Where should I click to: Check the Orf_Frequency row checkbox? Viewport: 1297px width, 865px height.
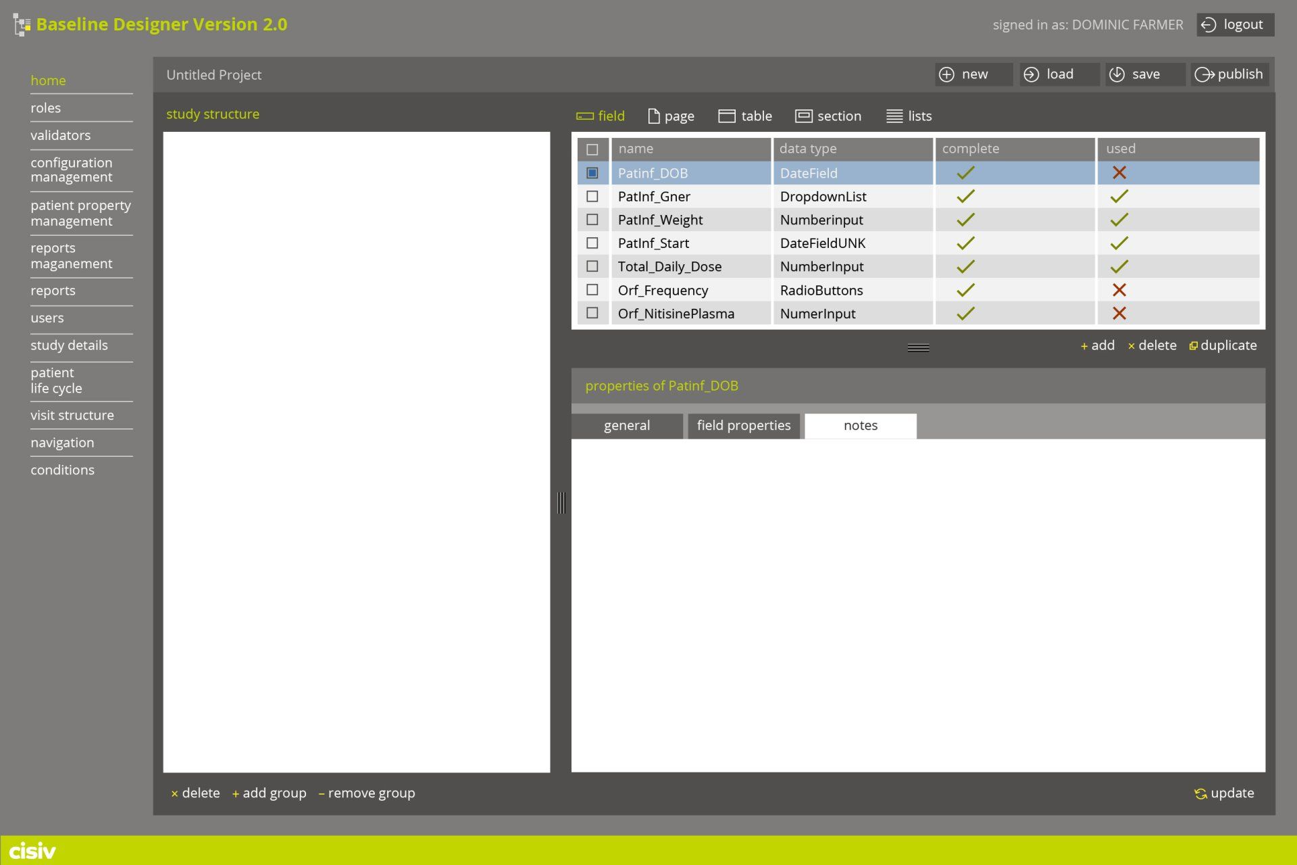coord(592,290)
